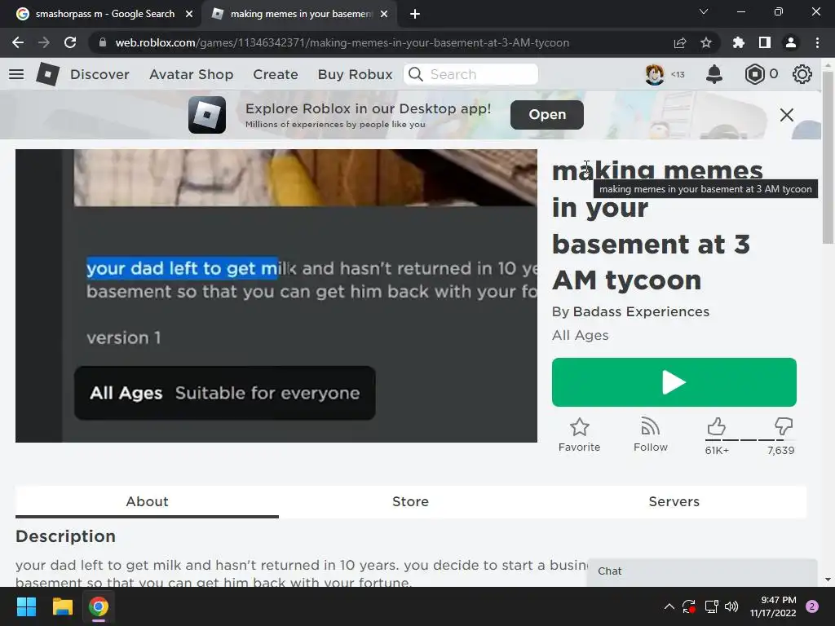Close the smashorpass Google Search tab

(x=189, y=14)
